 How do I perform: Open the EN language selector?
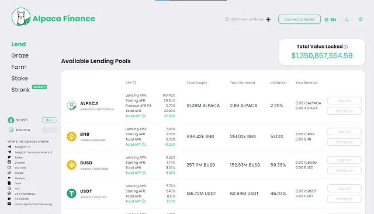coord(330,20)
